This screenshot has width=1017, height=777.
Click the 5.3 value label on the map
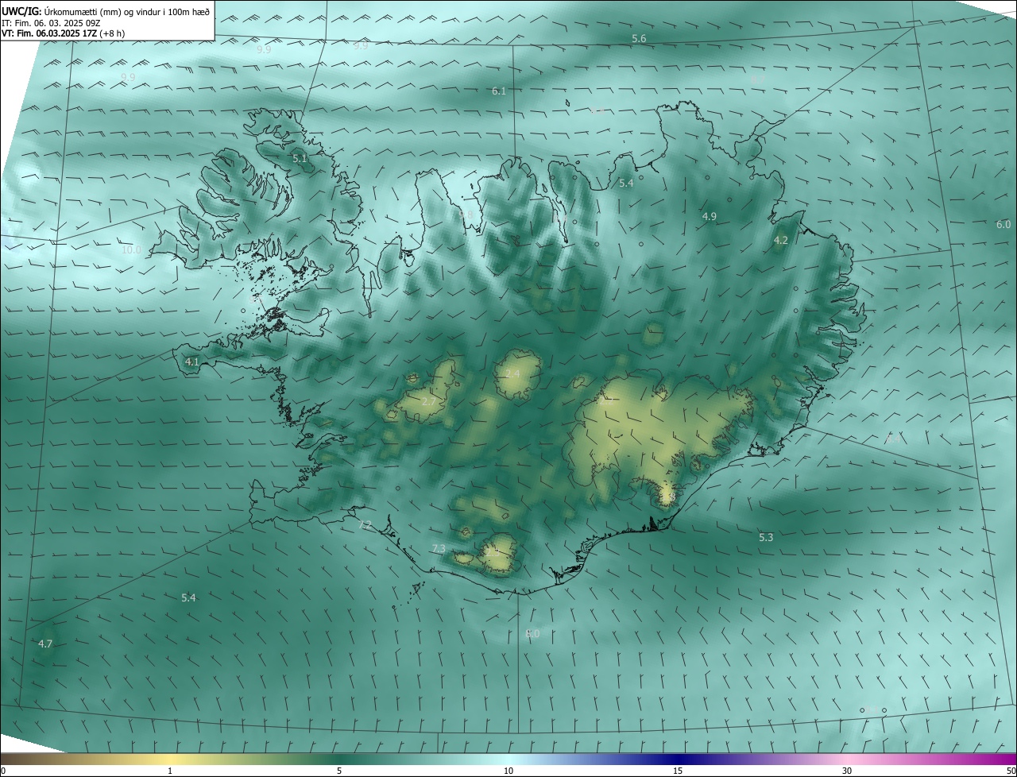point(766,538)
